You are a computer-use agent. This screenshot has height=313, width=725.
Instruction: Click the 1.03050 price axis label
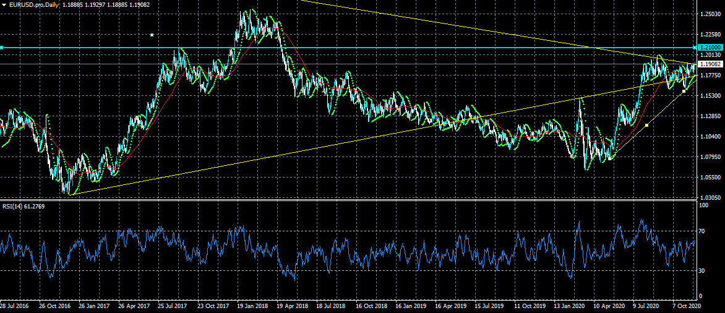tap(709, 197)
